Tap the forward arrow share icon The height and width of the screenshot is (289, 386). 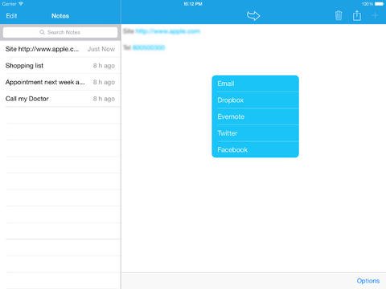pos(253,16)
